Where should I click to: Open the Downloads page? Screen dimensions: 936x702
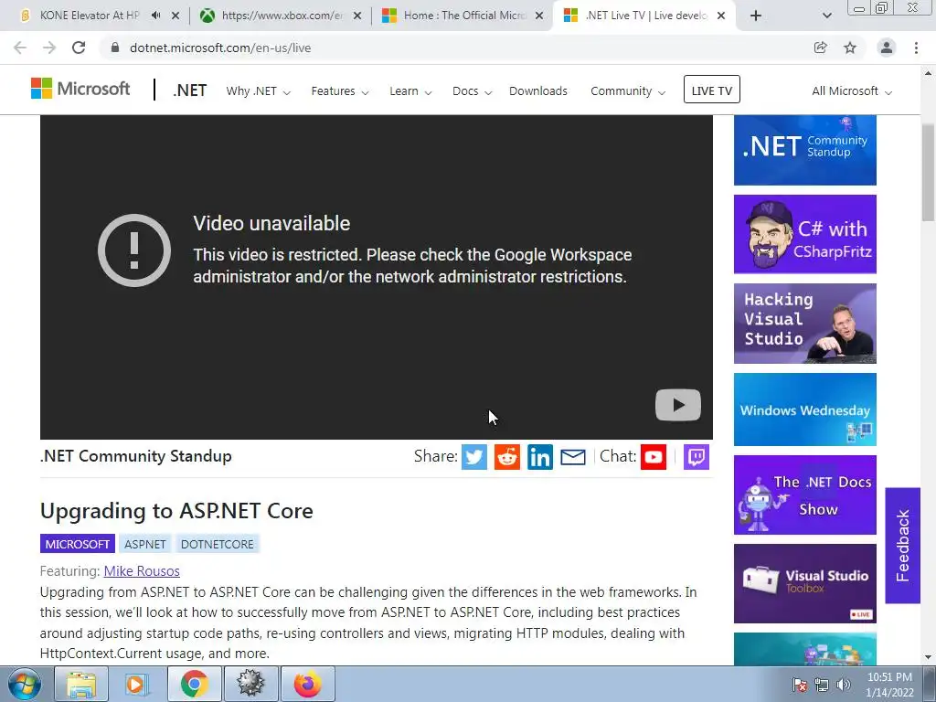pos(537,91)
